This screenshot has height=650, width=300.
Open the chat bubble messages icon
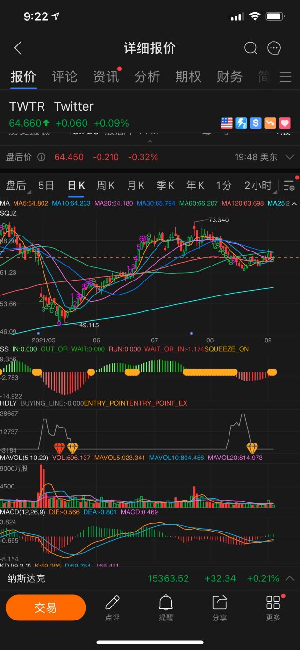(274, 48)
